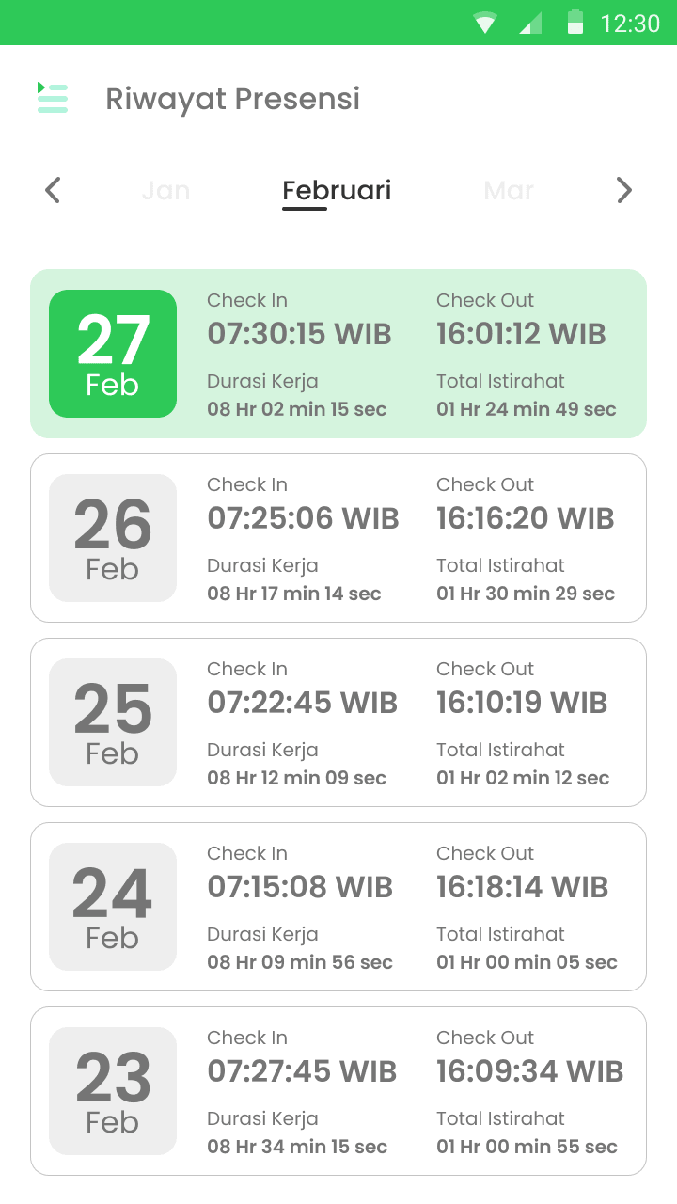Tap the 24 Feb date badge
677x1204 pixels.
[x=113, y=907]
